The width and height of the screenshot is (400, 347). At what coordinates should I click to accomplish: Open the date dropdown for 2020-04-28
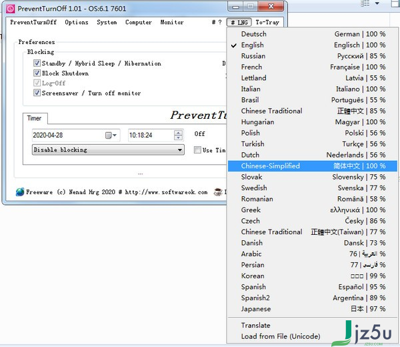tap(115, 135)
